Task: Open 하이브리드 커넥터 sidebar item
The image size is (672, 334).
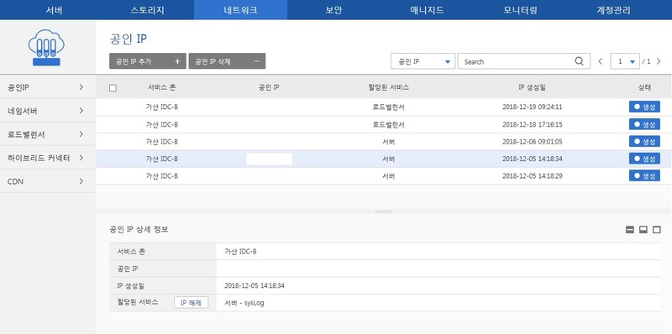Action: pyautogui.click(x=48, y=158)
